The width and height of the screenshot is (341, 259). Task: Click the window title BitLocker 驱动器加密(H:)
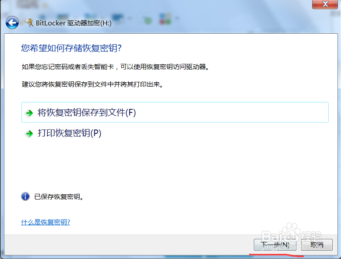coord(74,23)
